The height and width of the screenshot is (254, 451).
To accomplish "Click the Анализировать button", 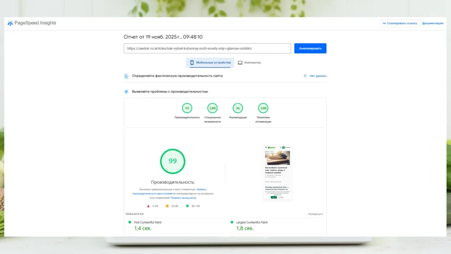I will tap(311, 48).
